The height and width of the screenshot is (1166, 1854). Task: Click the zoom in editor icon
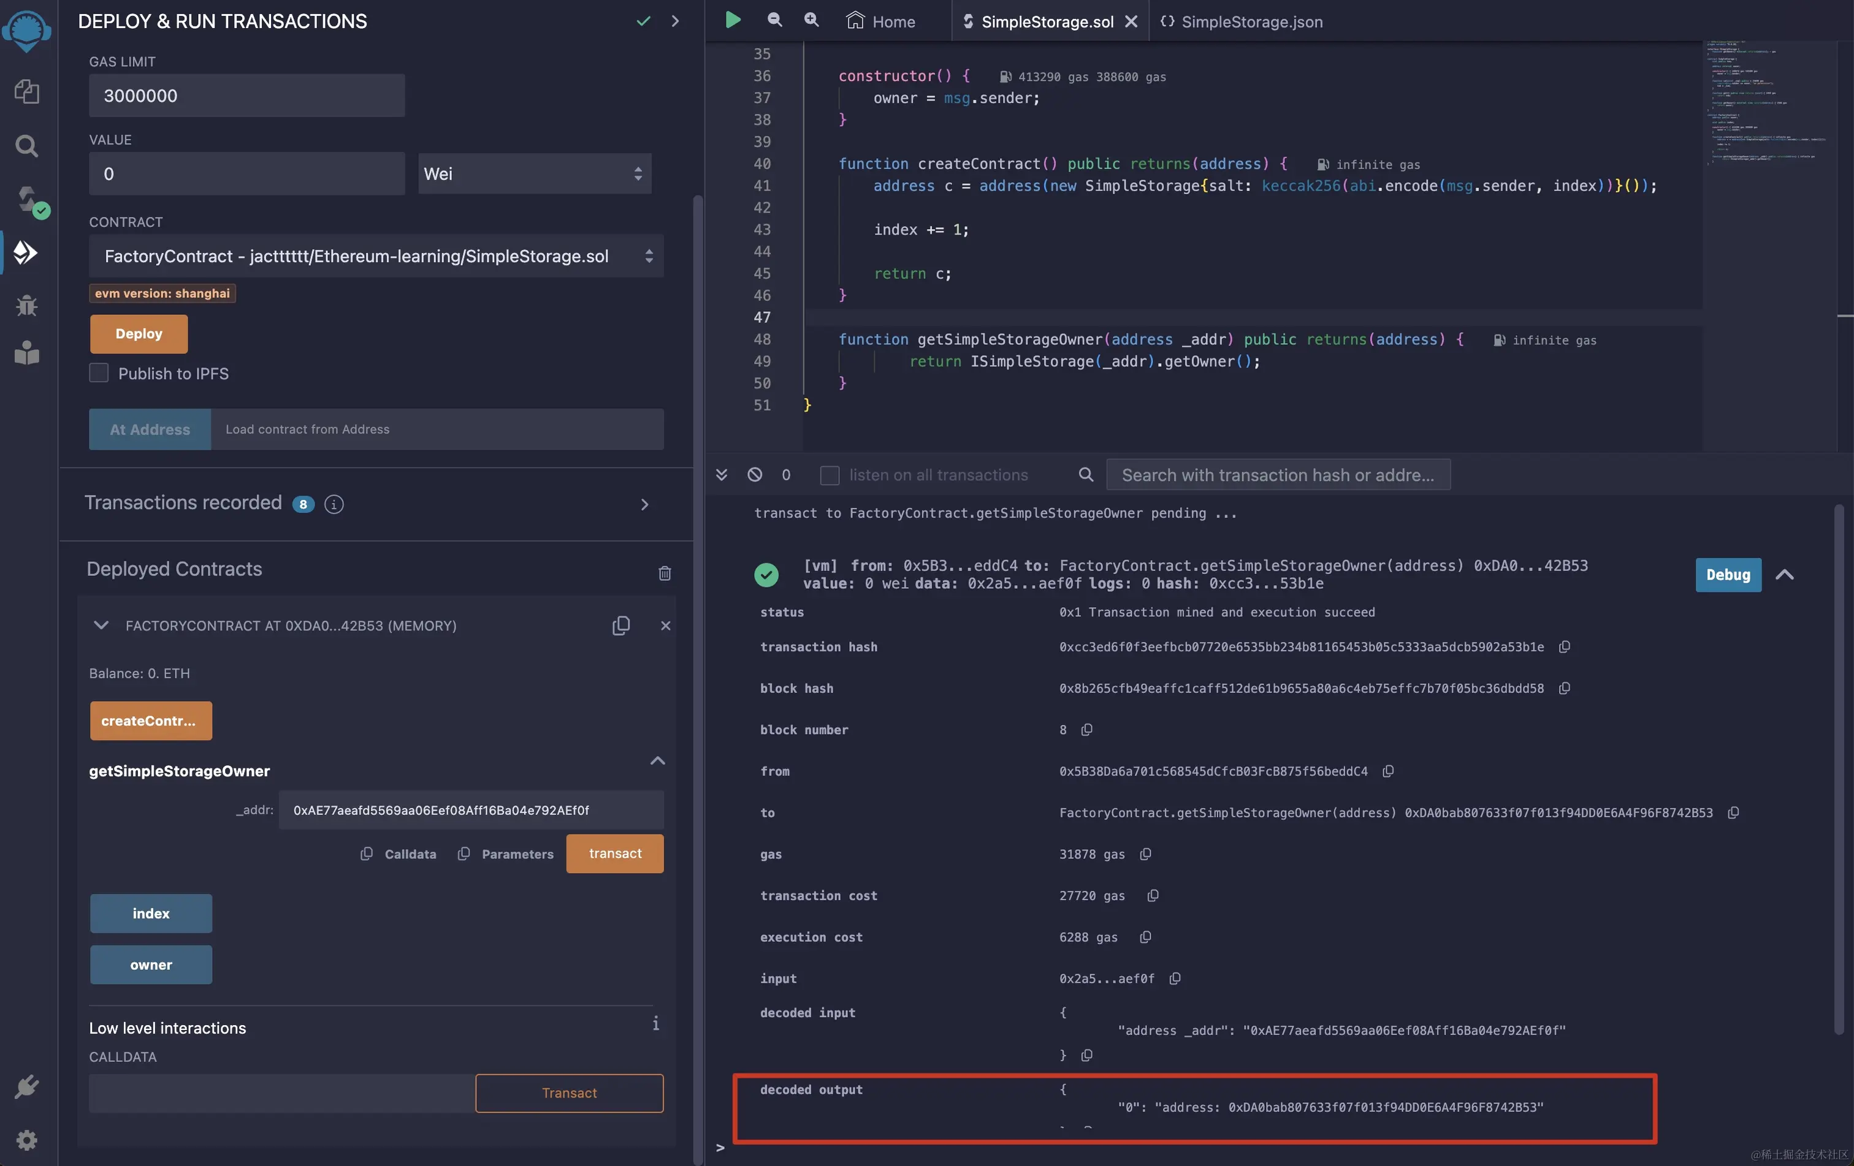coord(812,20)
